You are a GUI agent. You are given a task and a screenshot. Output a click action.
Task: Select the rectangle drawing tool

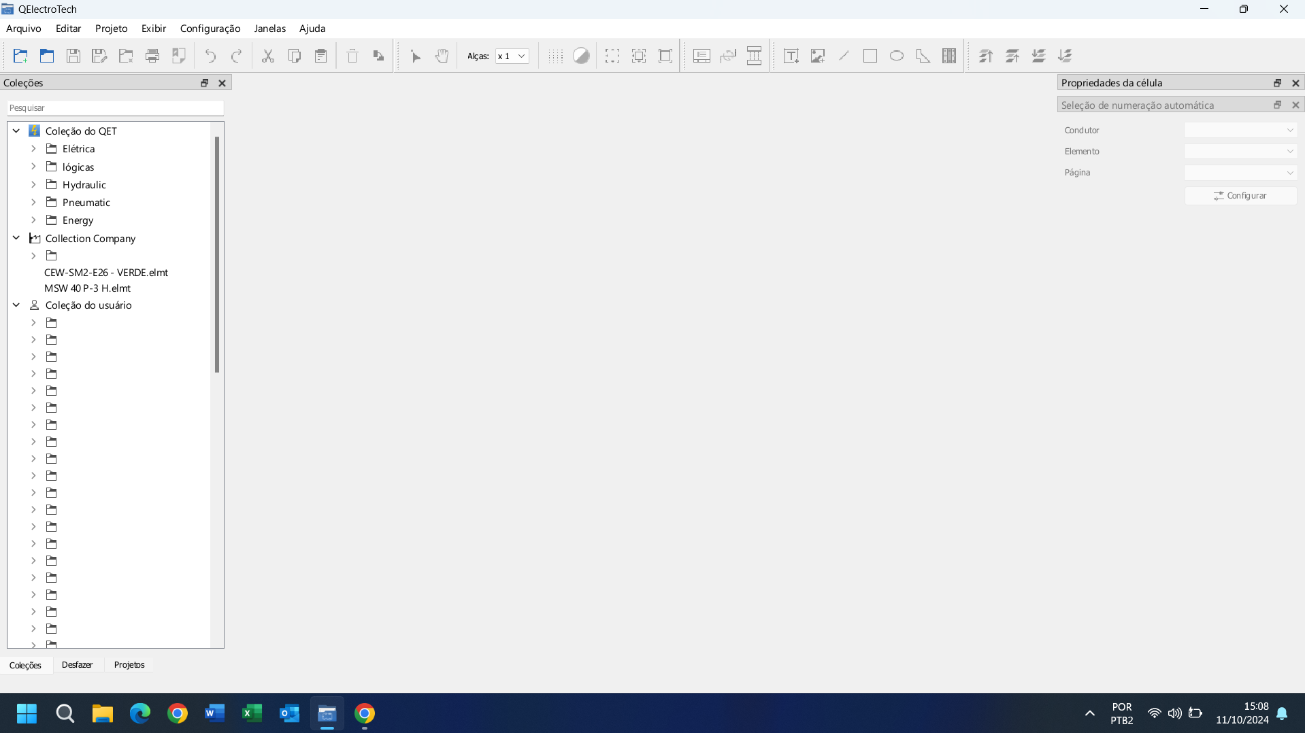870,56
